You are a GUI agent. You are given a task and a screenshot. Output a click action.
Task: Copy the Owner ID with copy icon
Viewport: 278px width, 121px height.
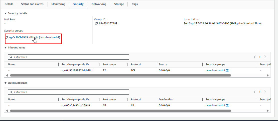pos(96,24)
